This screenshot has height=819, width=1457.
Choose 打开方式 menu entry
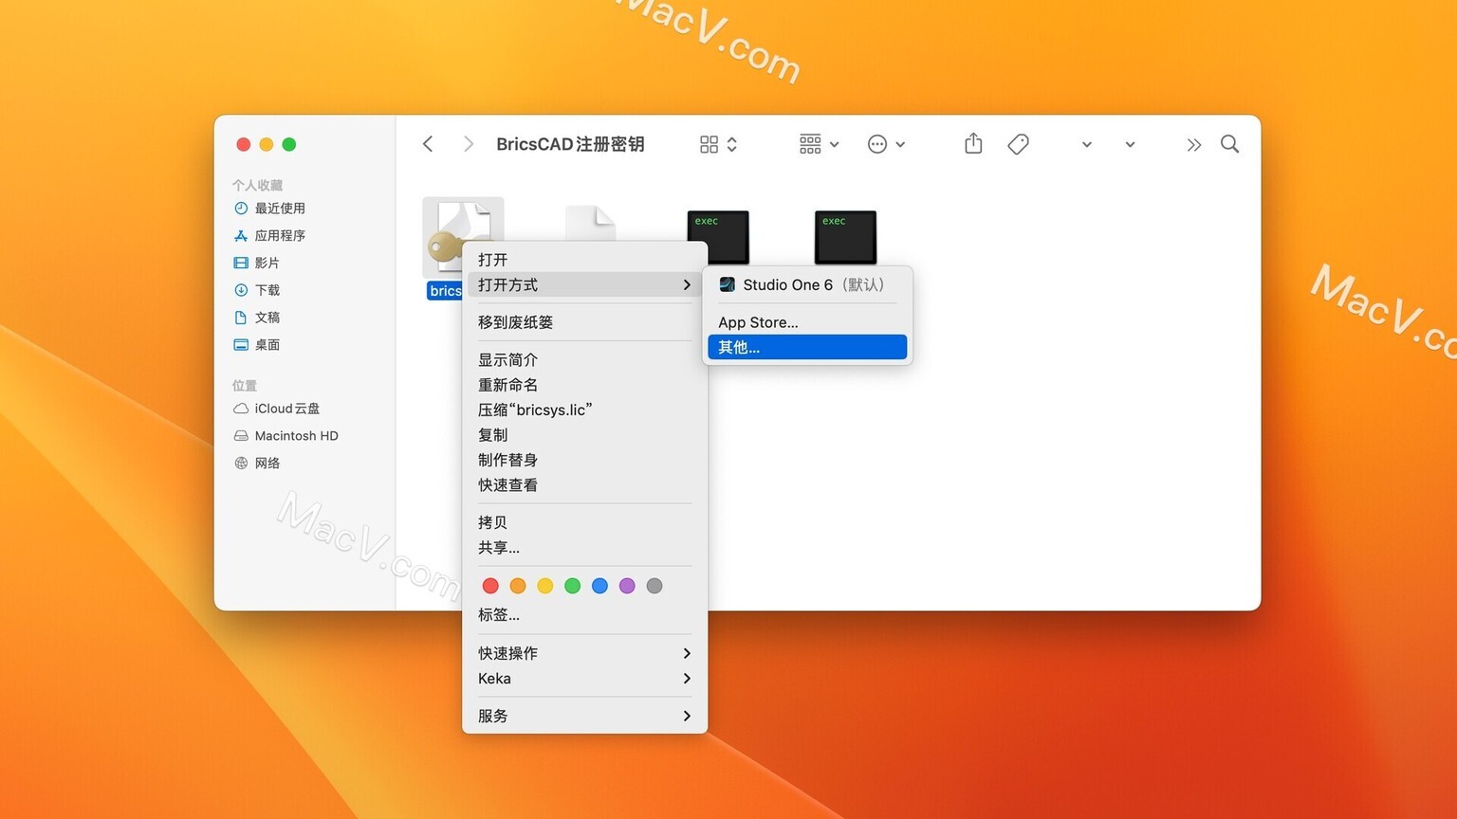tap(584, 284)
